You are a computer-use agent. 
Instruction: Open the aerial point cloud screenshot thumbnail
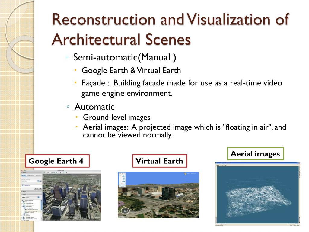pos(258,194)
